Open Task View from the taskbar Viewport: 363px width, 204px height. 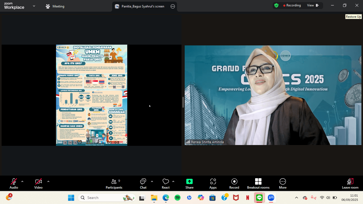(x=142, y=198)
